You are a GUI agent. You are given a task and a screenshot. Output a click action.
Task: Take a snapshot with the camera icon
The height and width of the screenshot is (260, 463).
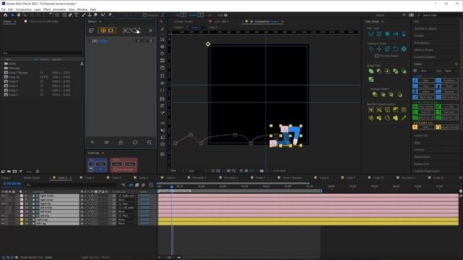click(x=261, y=170)
